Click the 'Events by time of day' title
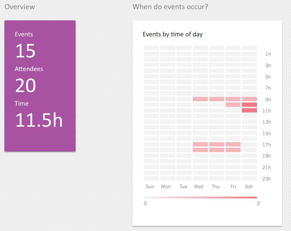Viewport: 291px width, 231px height. [x=173, y=34]
